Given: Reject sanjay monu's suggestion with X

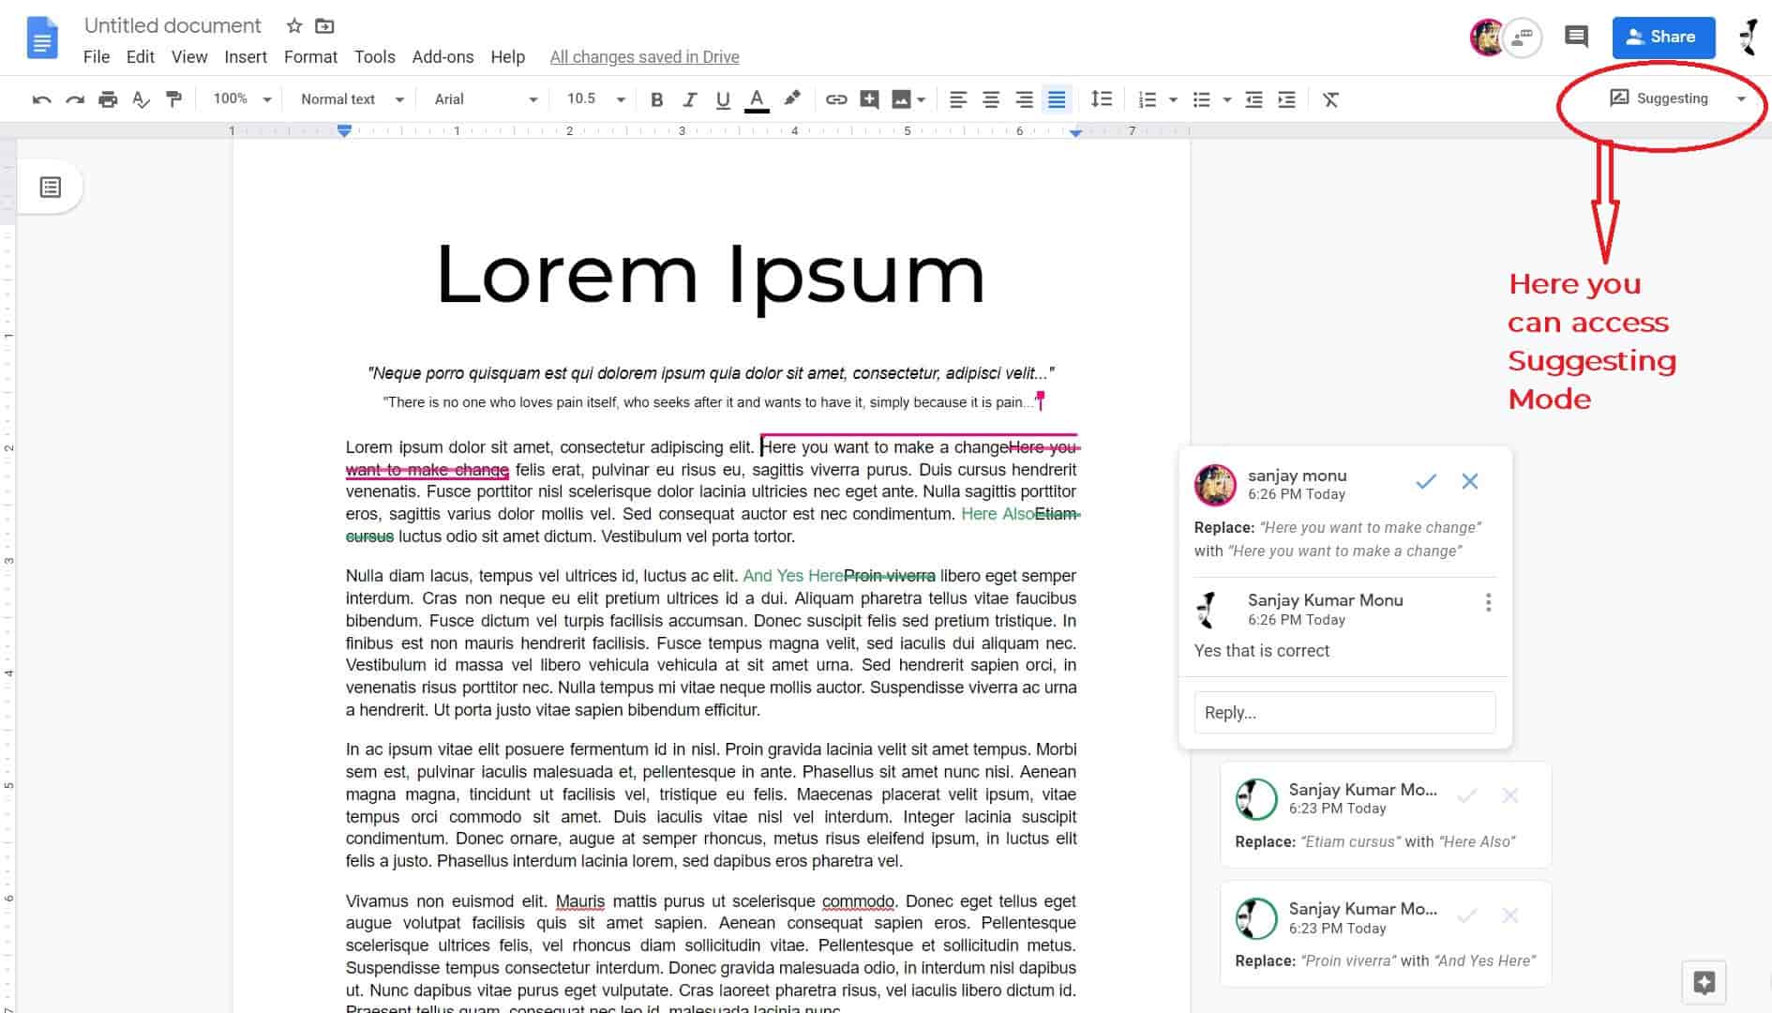Looking at the screenshot, I should pyautogui.click(x=1469, y=482).
